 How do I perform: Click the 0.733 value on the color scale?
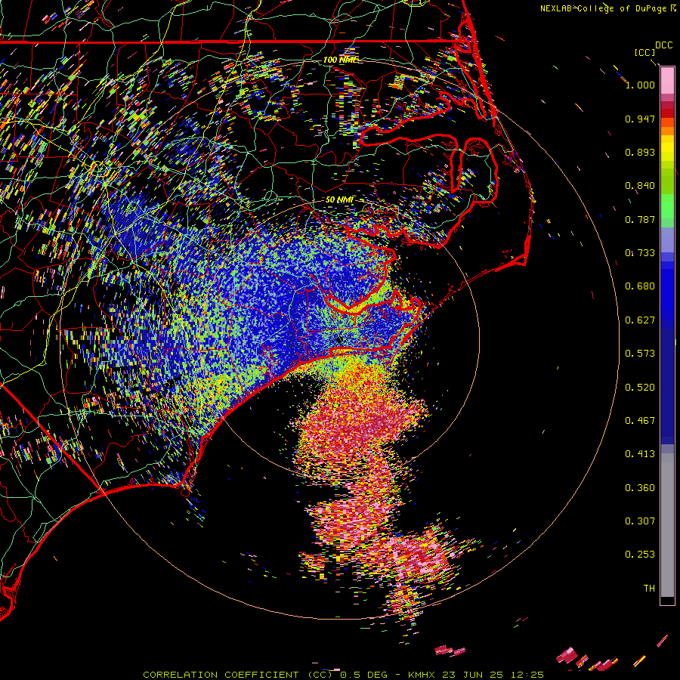640,253
